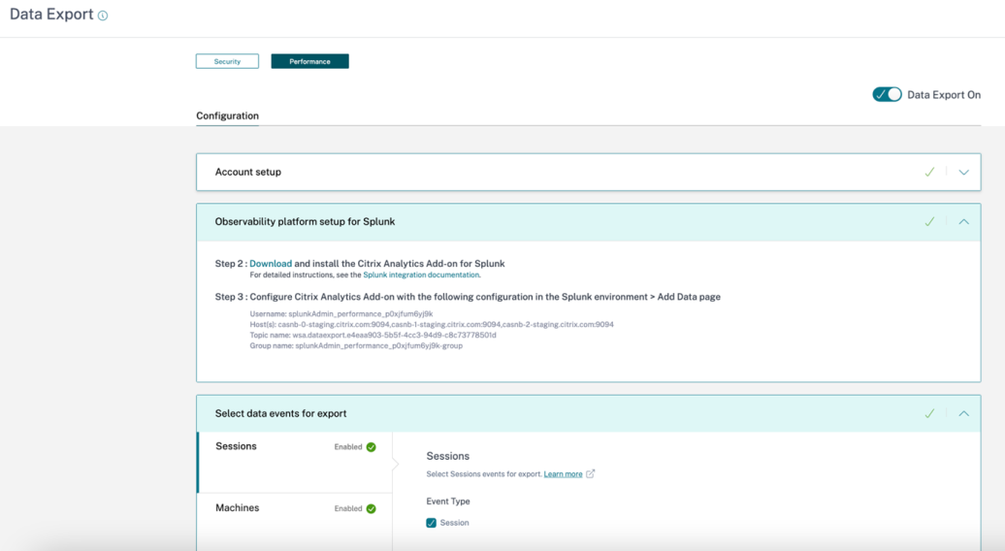Open the Splunk integration documentation link
Viewport: 1005px width, 551px height.
[421, 275]
